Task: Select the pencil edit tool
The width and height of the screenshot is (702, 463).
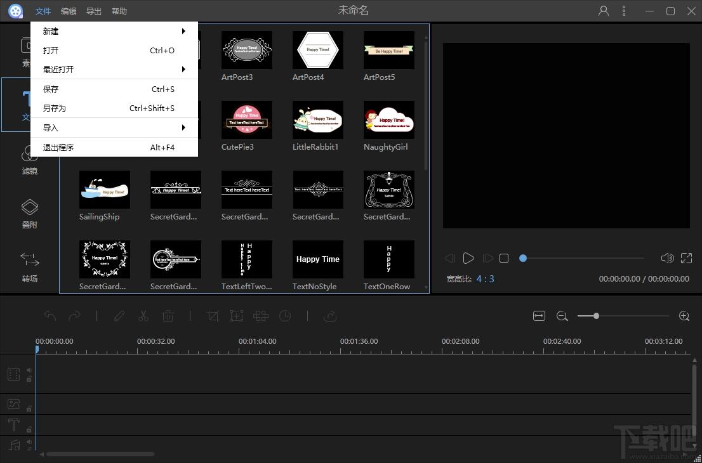Action: tap(119, 316)
